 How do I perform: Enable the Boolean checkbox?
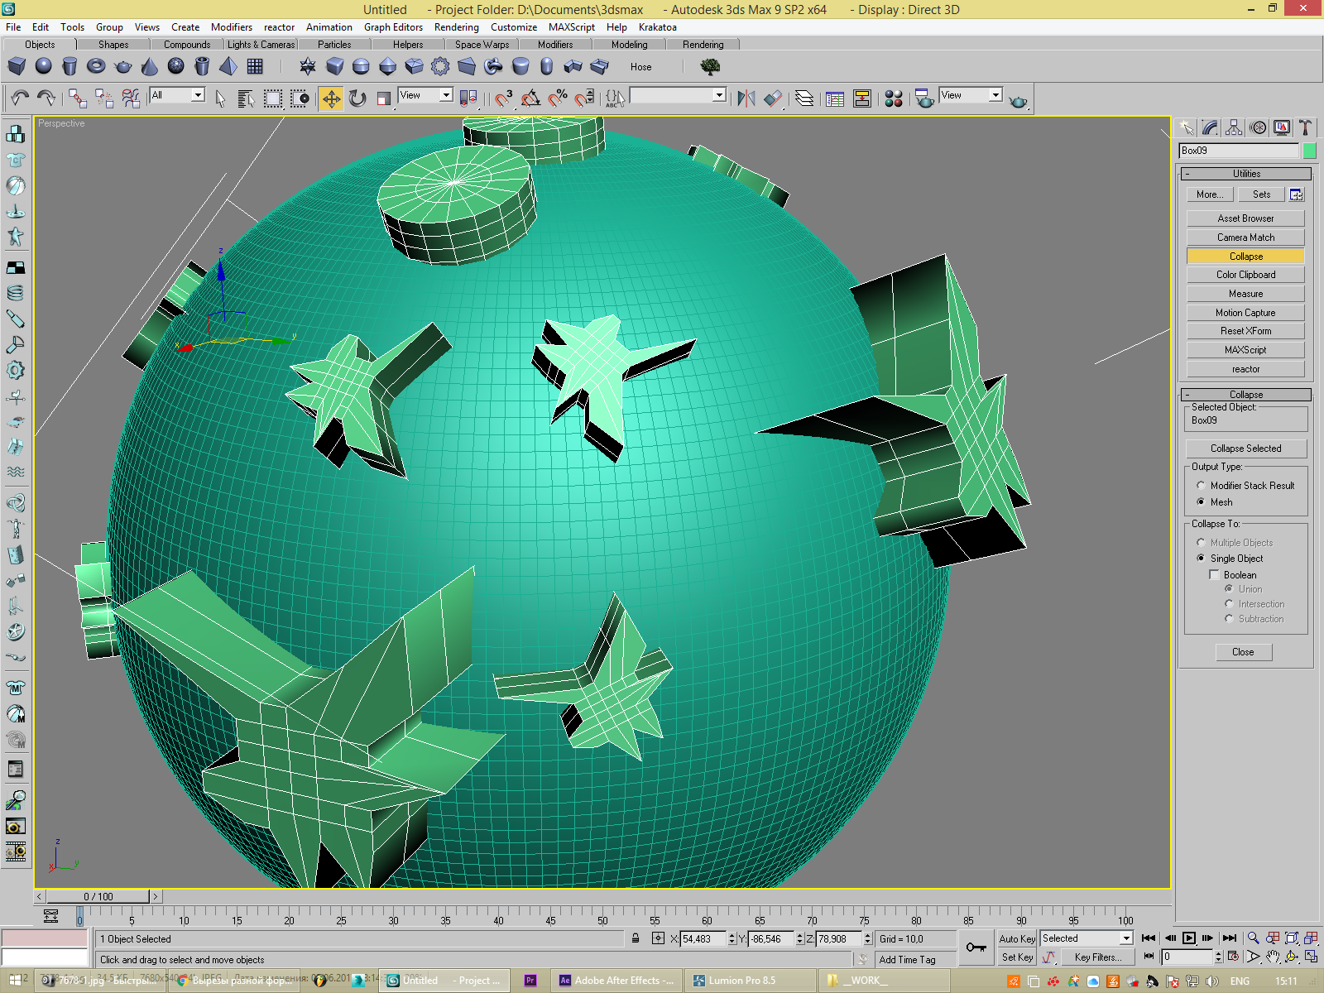tap(1215, 575)
